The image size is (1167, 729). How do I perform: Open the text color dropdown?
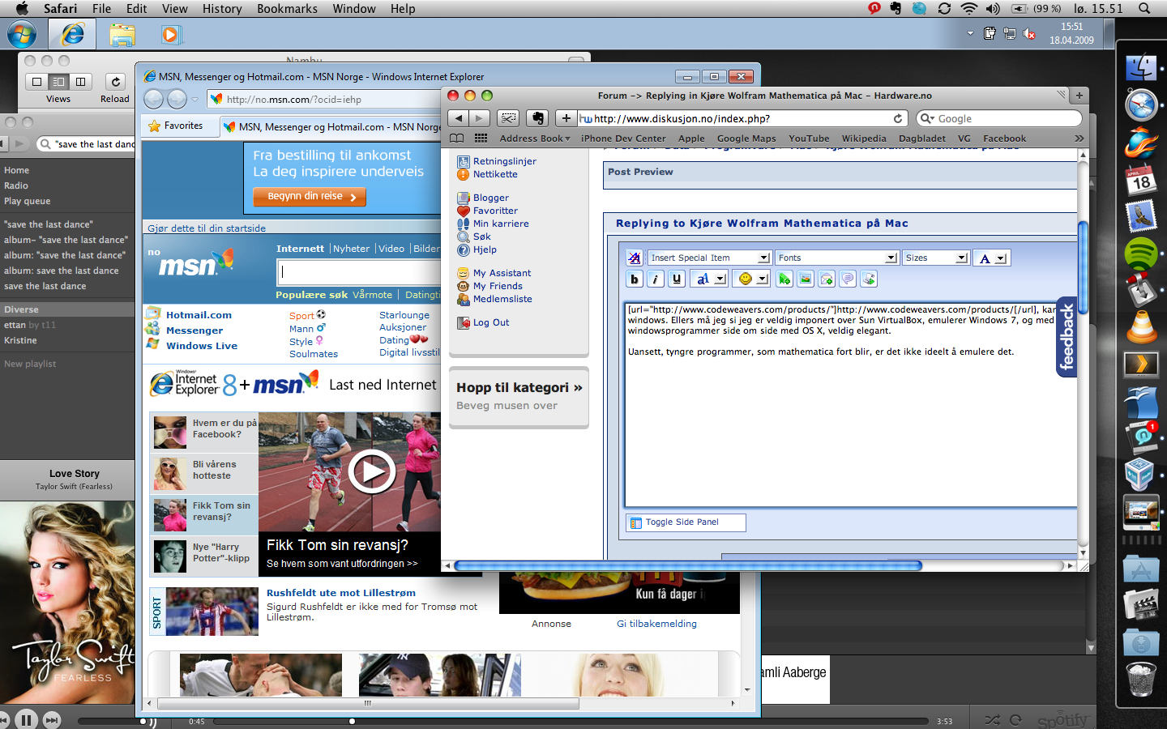[990, 258]
